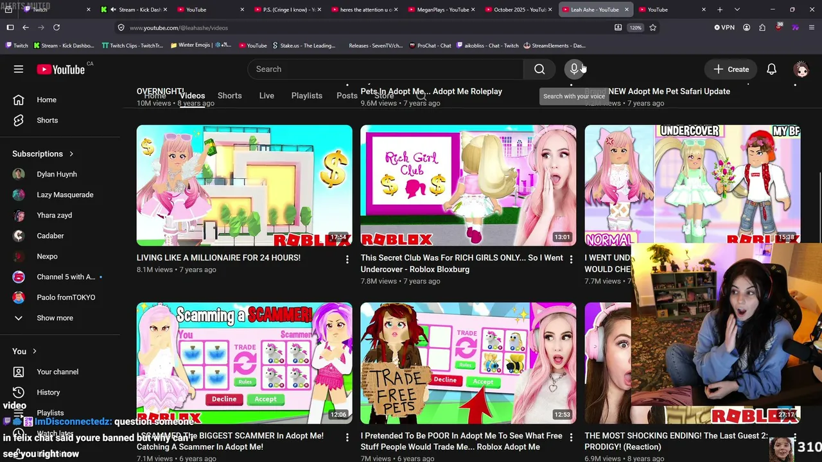Click the Home icon in sidebar
822x462 pixels.
coord(19,99)
